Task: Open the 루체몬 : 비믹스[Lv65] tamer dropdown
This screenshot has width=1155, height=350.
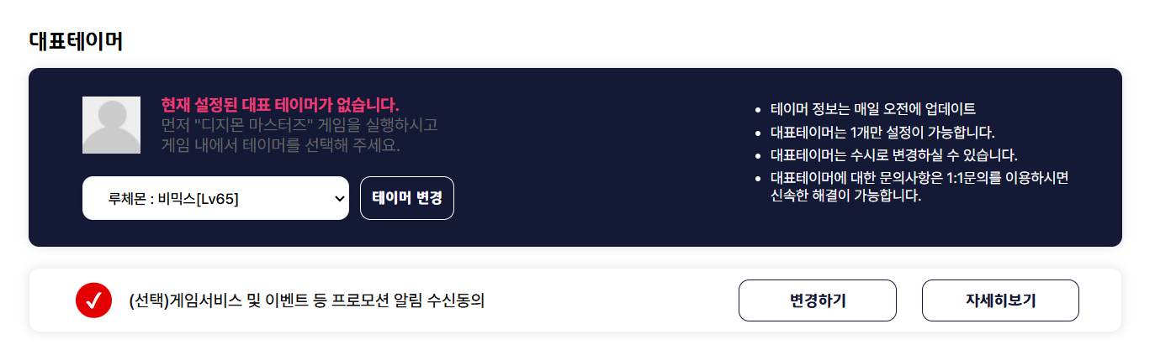Action: 215,198
